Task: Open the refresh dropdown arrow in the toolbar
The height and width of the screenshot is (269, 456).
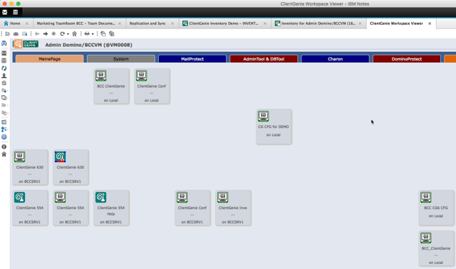Action: point(68,34)
